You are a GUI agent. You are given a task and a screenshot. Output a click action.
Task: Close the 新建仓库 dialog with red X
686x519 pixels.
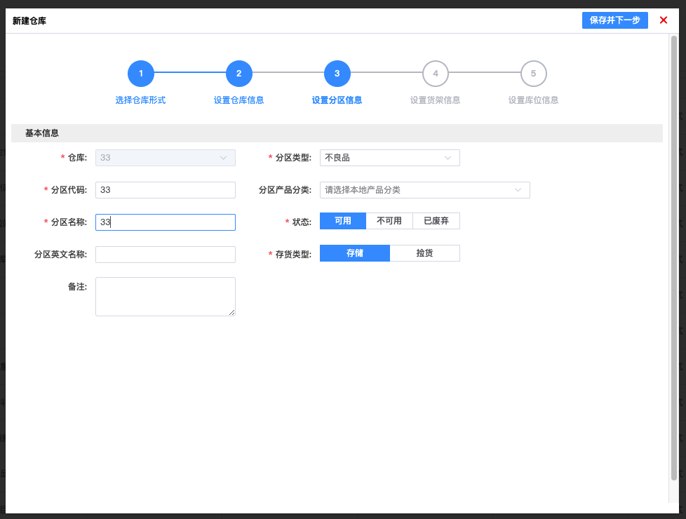(664, 20)
